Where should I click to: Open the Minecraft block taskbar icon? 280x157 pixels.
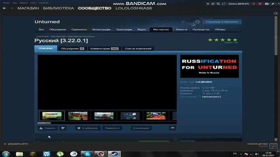(x=33, y=154)
